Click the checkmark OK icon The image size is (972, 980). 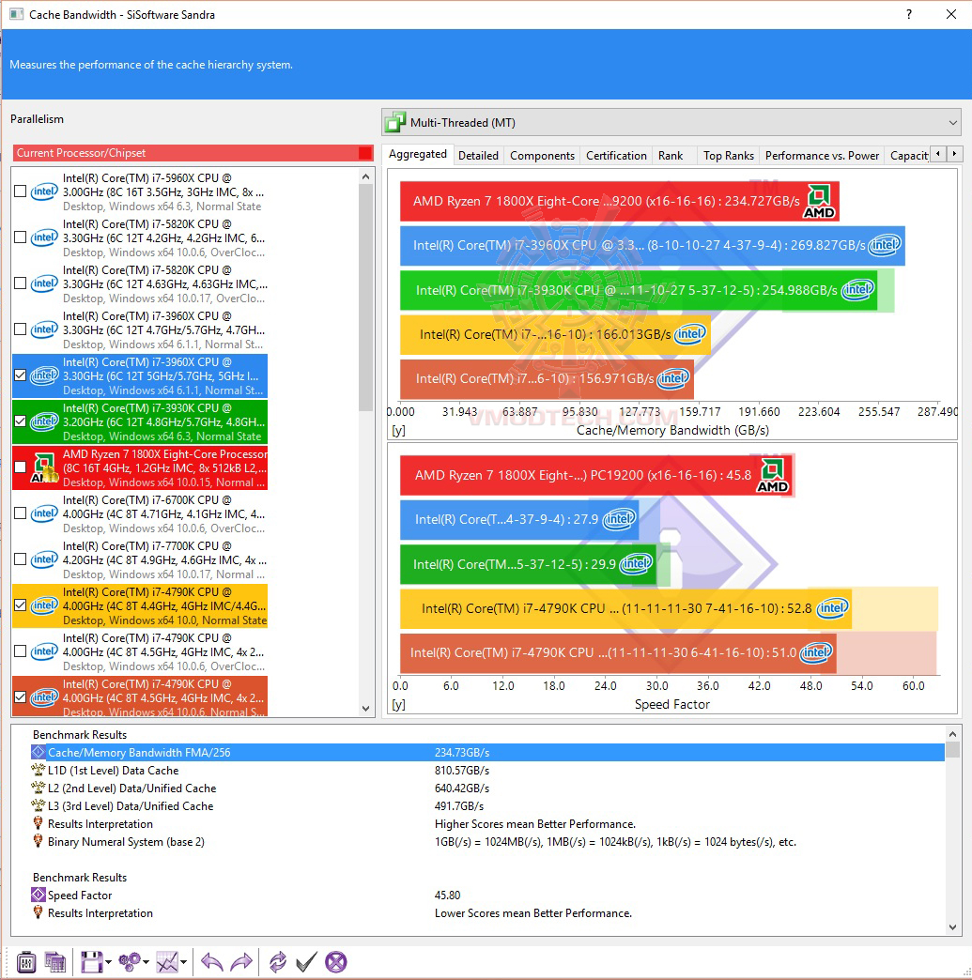(x=306, y=962)
